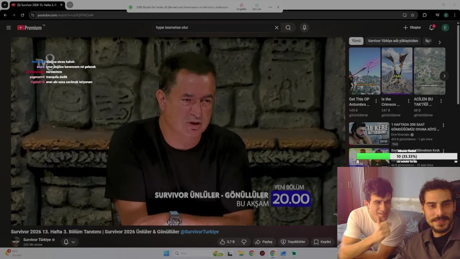Screen dimensions: 460x259
Task: Open subscription notification bell dropdown
Action: click(69, 242)
